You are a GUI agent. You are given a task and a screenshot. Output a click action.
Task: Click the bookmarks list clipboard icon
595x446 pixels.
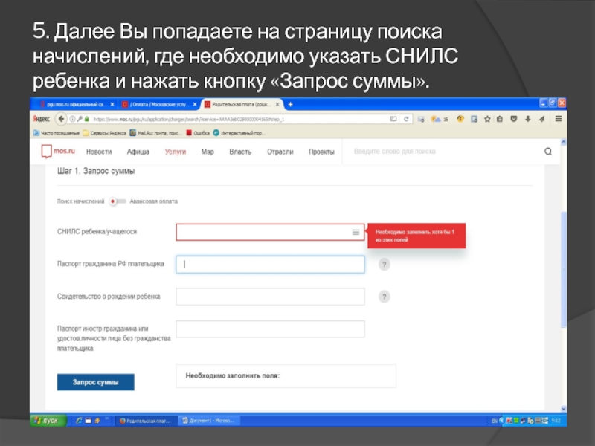[x=500, y=119]
